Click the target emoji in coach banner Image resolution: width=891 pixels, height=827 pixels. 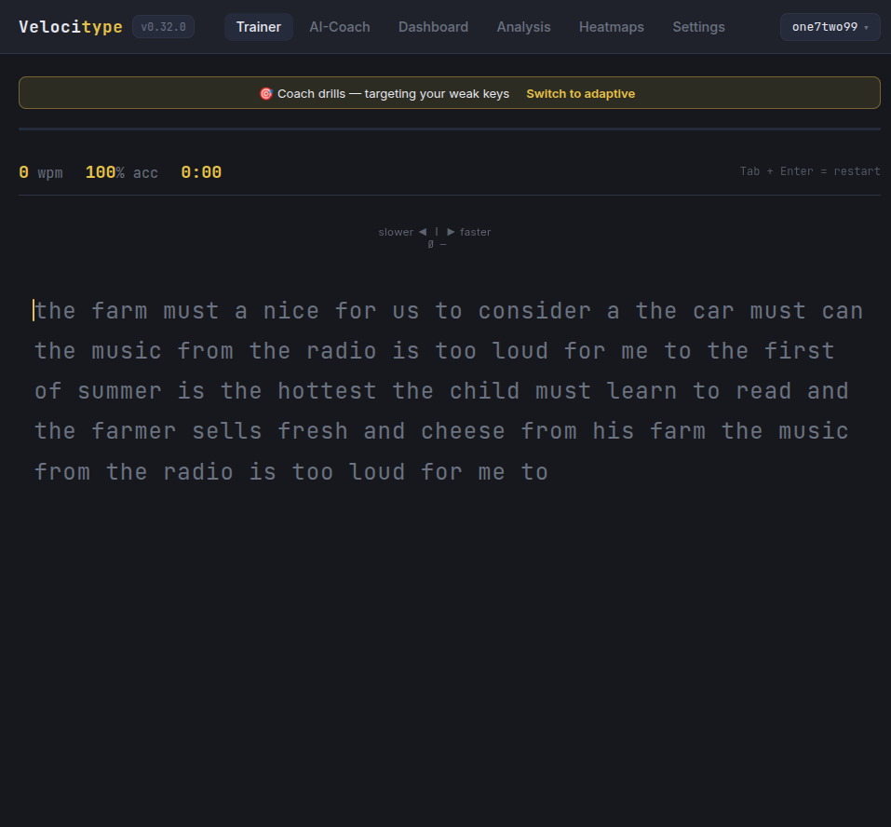click(266, 94)
